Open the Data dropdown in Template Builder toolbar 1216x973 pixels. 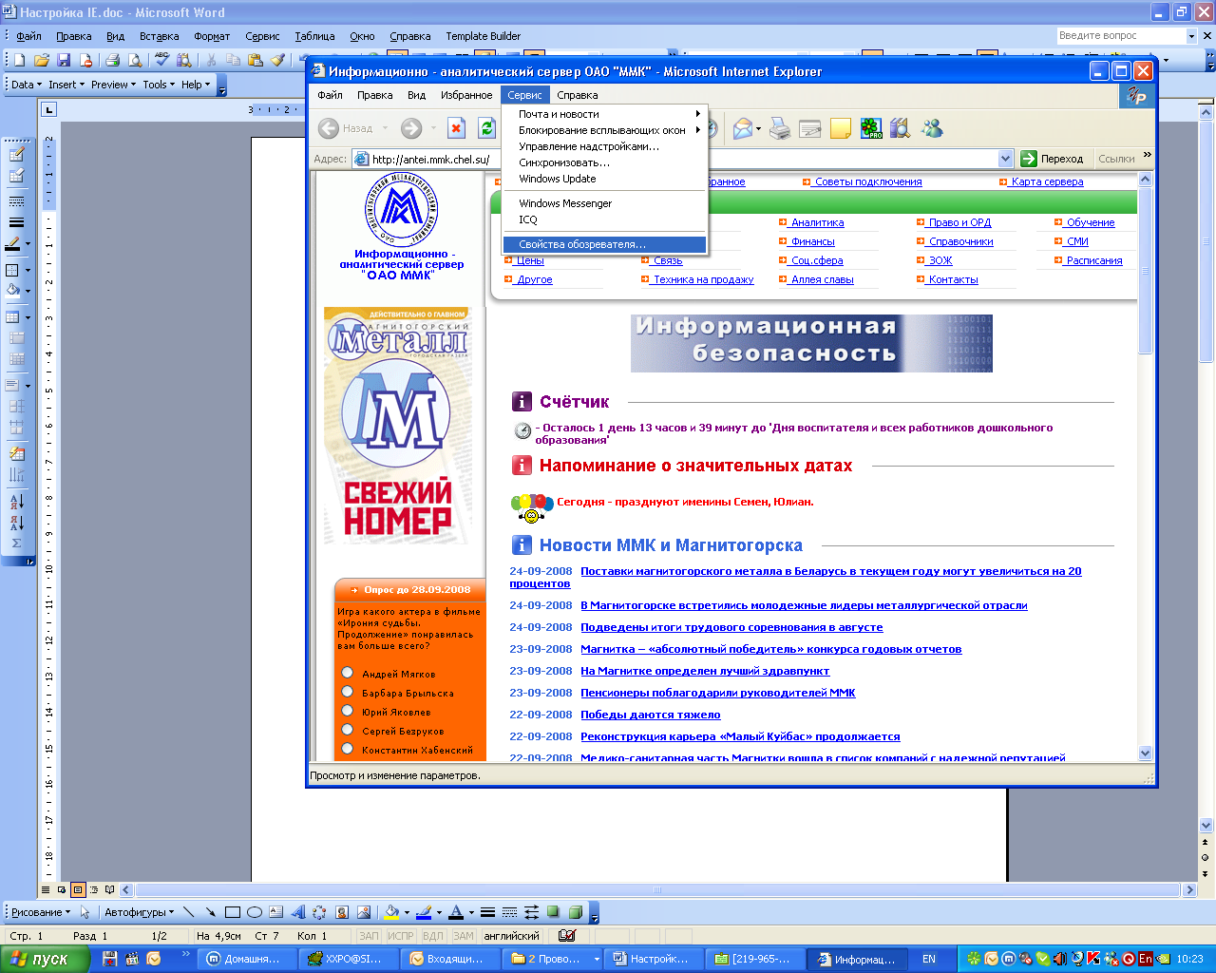click(27, 85)
